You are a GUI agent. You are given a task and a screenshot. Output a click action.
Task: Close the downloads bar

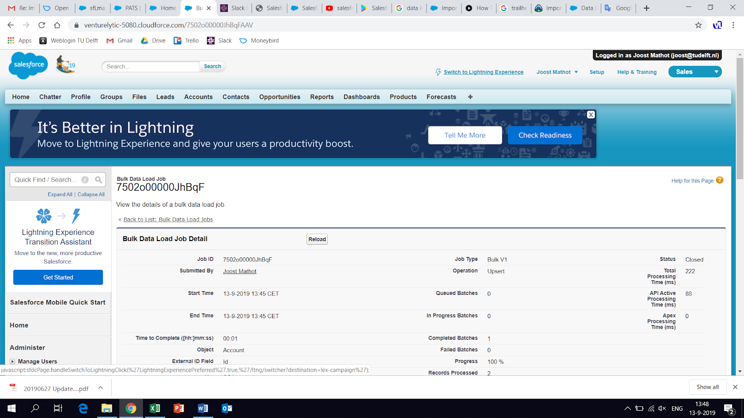(x=735, y=387)
